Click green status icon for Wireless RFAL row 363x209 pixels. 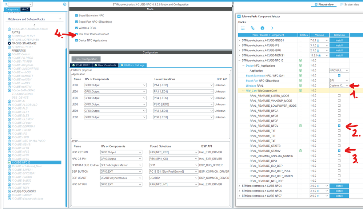coord(300,86)
